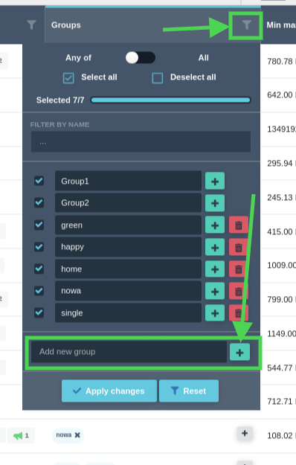Click the home group name field

coord(128,269)
